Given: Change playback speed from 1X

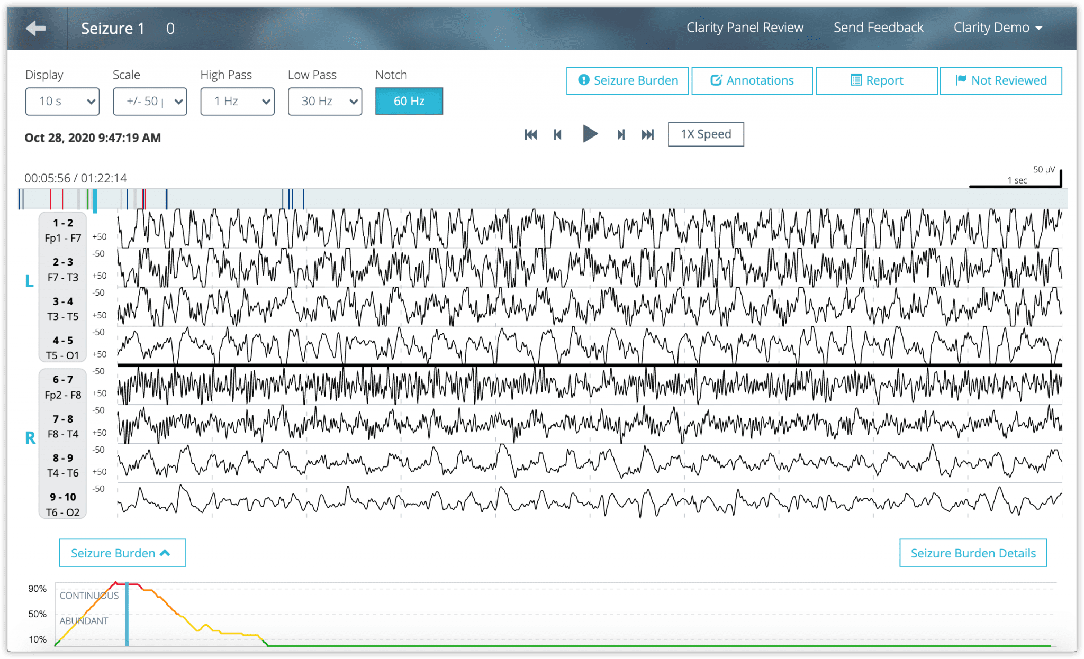Looking at the screenshot, I should [706, 134].
